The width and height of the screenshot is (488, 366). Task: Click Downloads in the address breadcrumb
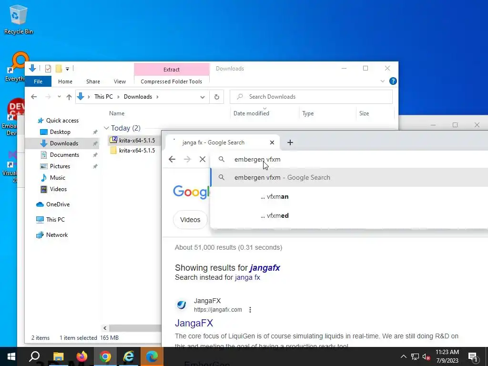(138, 97)
